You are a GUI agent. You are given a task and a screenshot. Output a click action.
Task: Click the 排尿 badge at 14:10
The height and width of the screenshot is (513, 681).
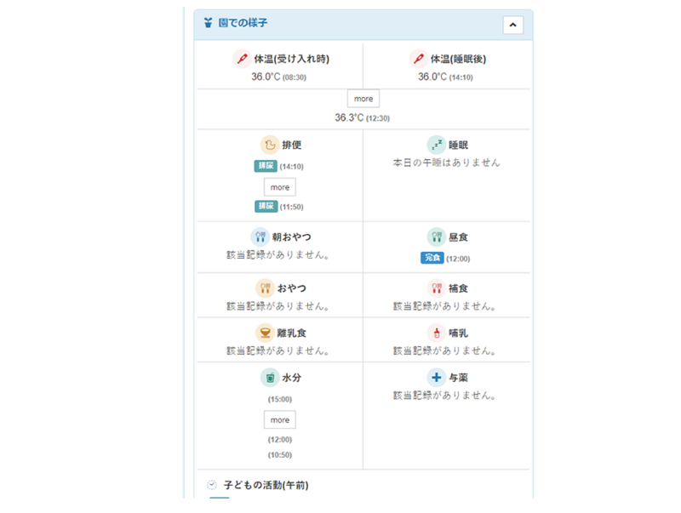pos(266,167)
